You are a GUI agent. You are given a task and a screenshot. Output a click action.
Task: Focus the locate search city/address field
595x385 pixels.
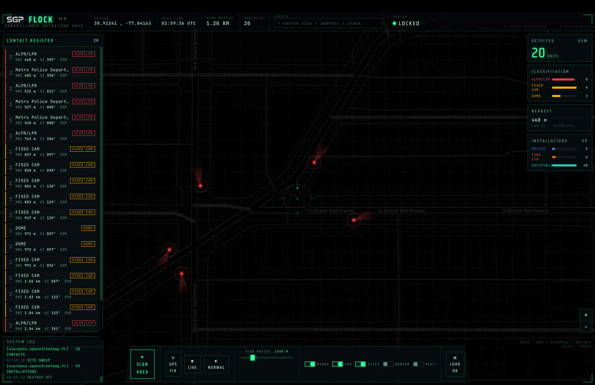[x=328, y=23]
